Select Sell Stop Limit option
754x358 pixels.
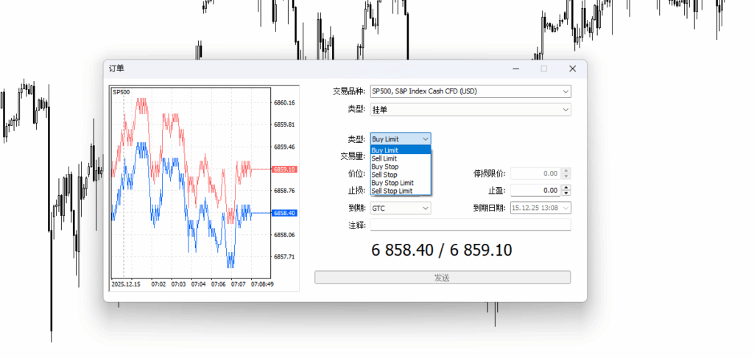tap(401, 191)
